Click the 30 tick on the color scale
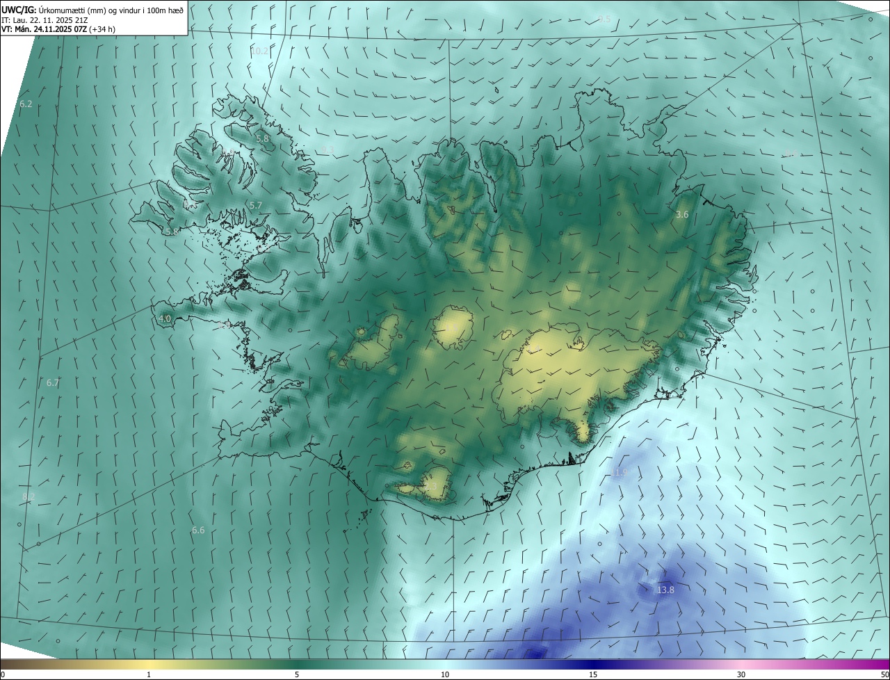Image resolution: width=890 pixels, height=680 pixels. [741, 674]
